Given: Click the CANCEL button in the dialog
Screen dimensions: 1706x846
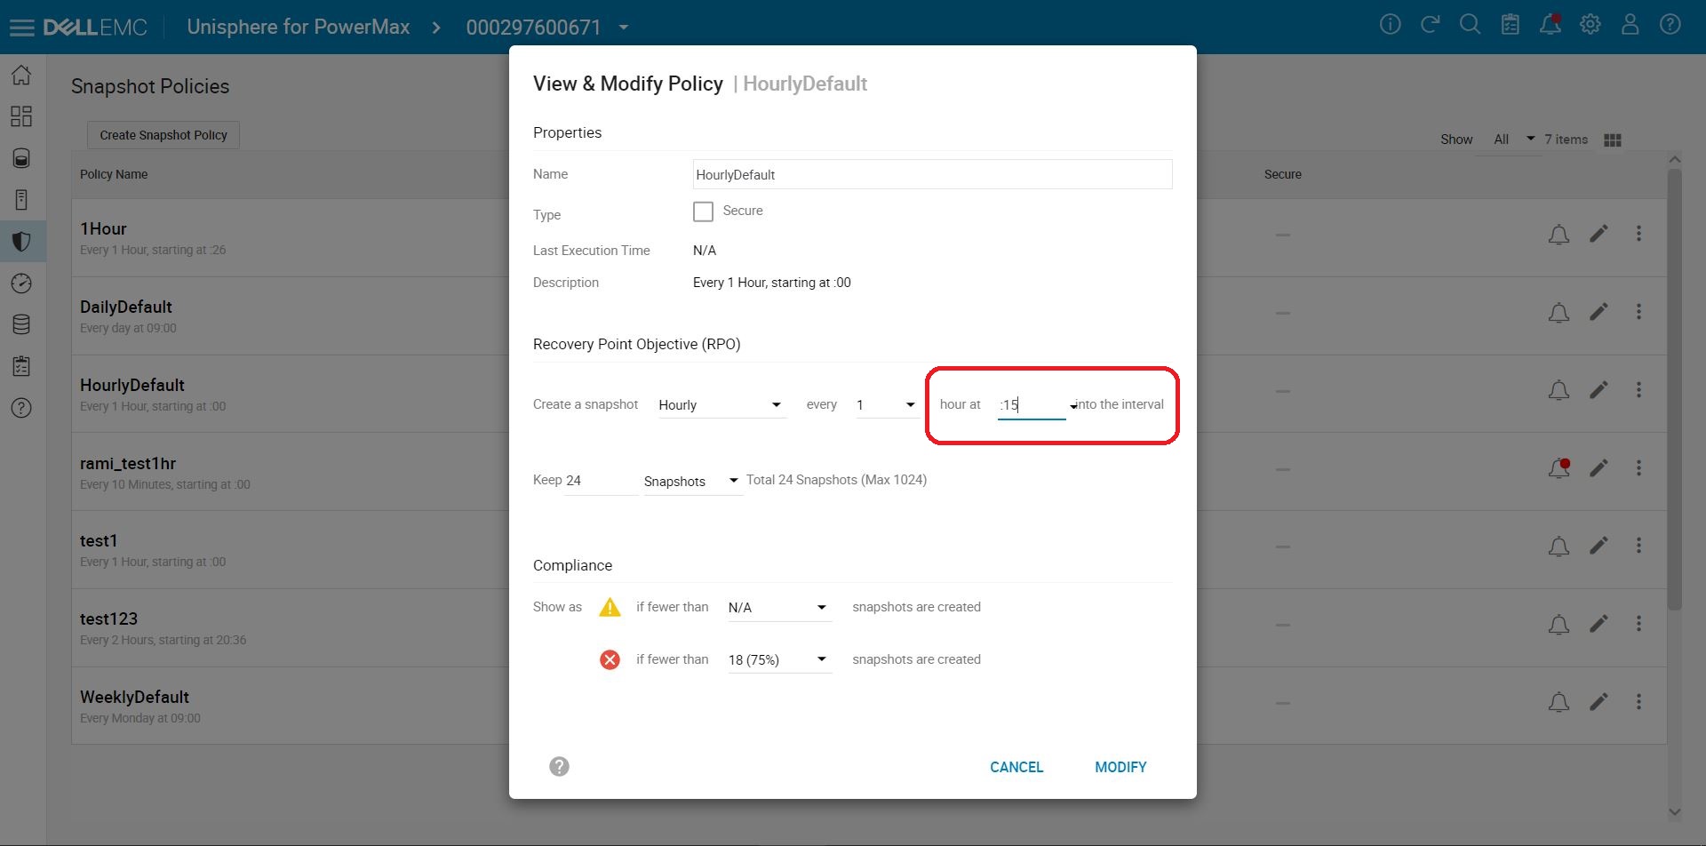Looking at the screenshot, I should 1016,767.
